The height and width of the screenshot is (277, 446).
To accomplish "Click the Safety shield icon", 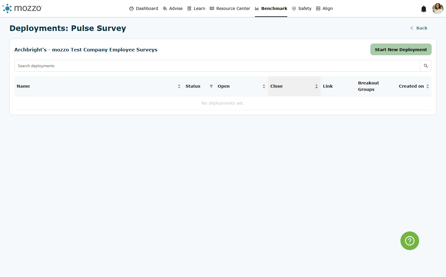I will [294, 8].
